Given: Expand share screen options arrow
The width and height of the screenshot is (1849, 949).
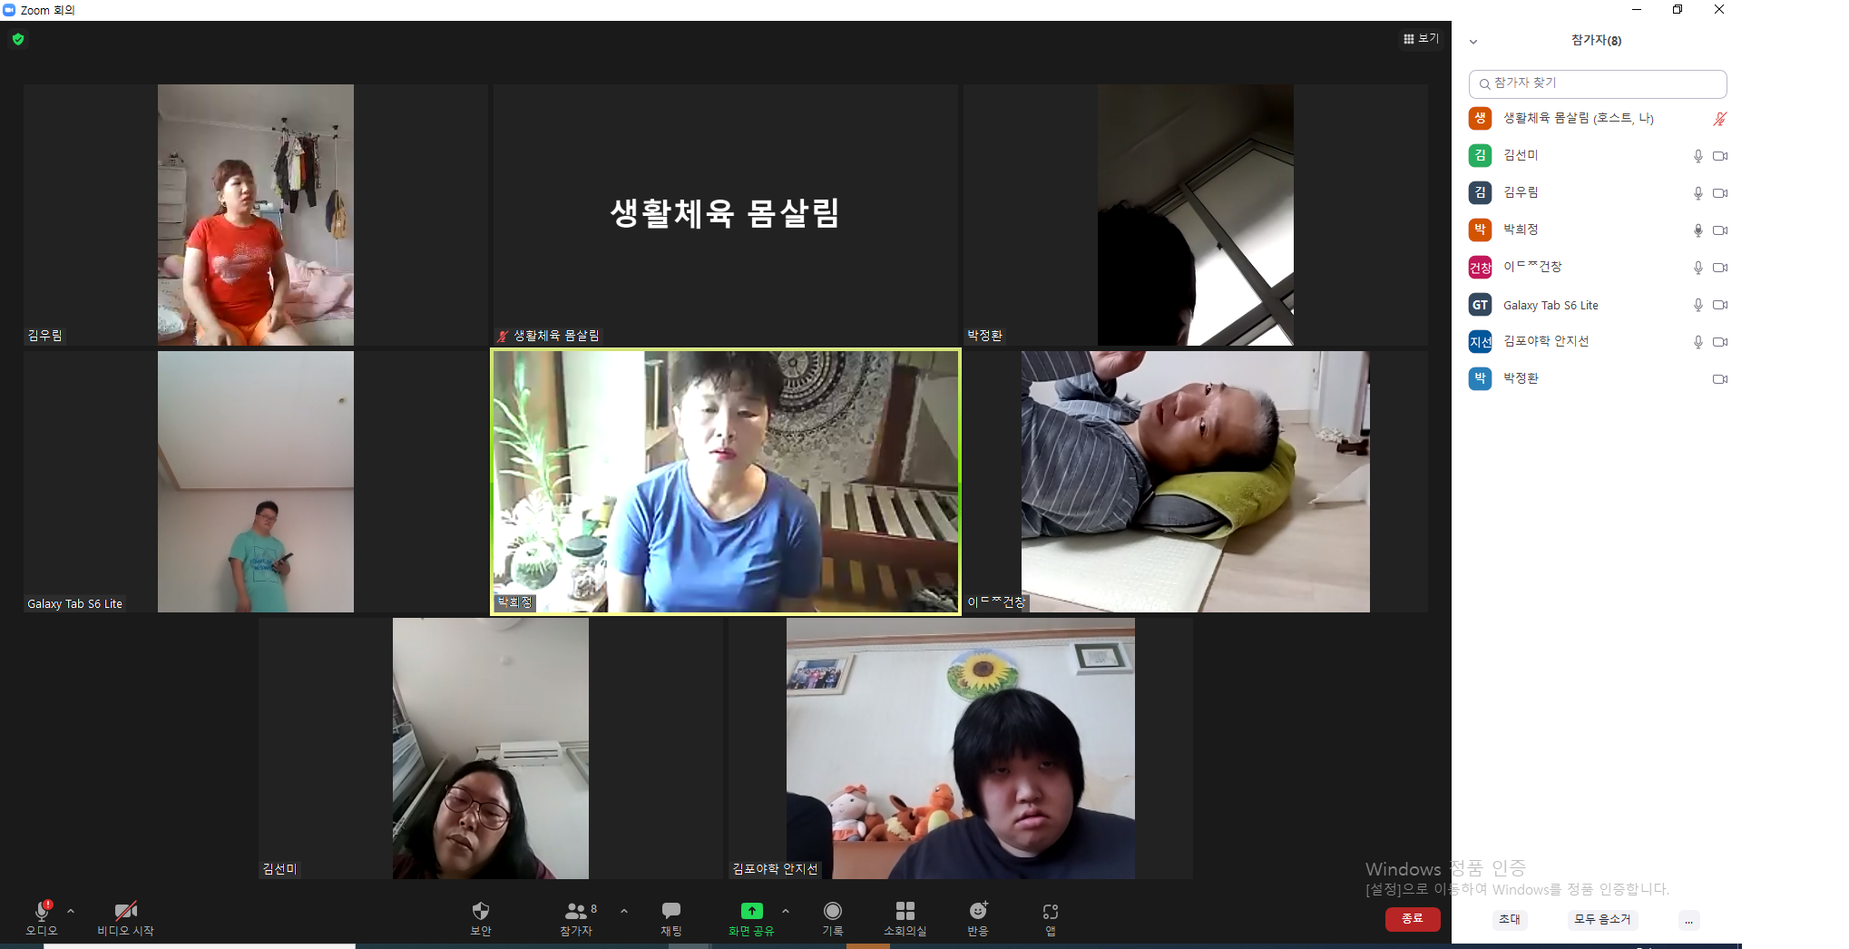Looking at the screenshot, I should pyautogui.click(x=786, y=911).
